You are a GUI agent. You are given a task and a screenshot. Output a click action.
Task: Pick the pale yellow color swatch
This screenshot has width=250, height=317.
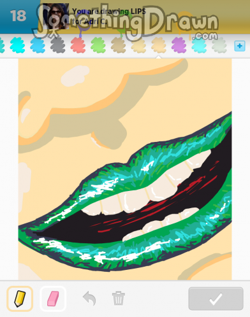[138, 45]
